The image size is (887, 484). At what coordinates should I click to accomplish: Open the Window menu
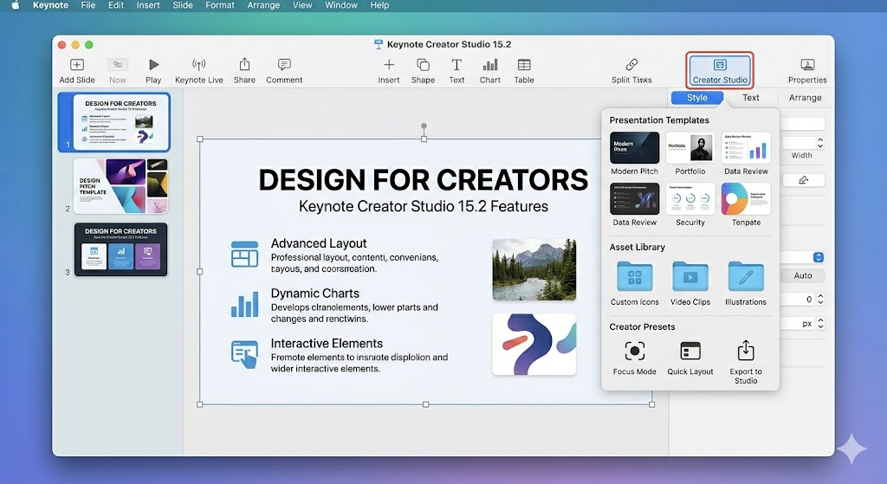341,5
